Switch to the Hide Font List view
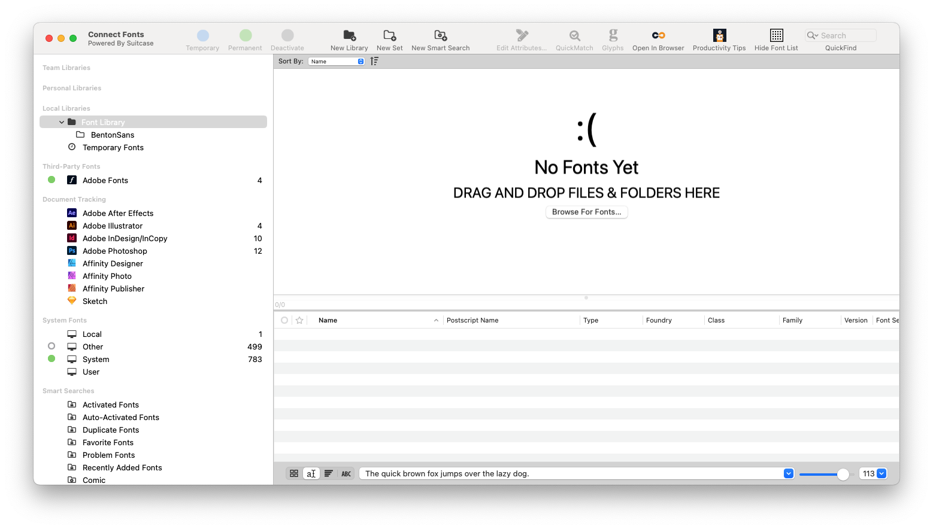Image resolution: width=933 pixels, height=529 pixels. click(x=776, y=38)
